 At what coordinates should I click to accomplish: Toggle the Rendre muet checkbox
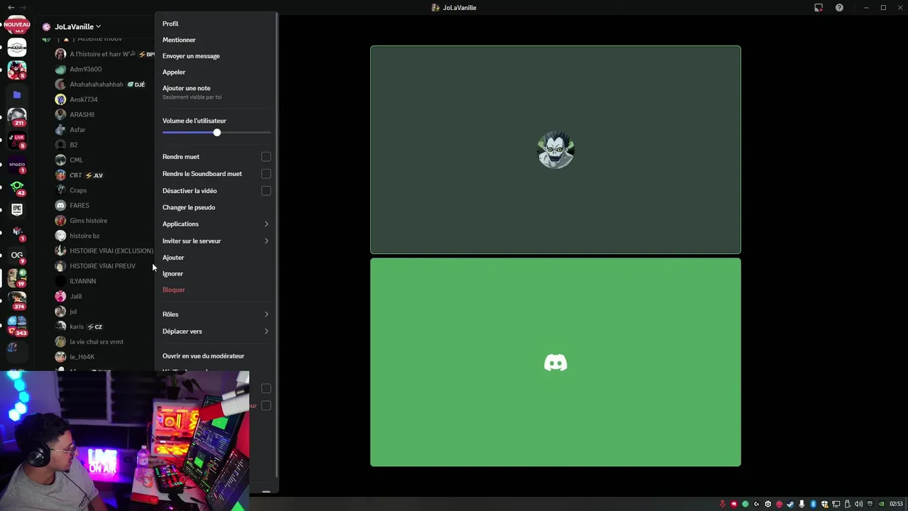coord(266,157)
